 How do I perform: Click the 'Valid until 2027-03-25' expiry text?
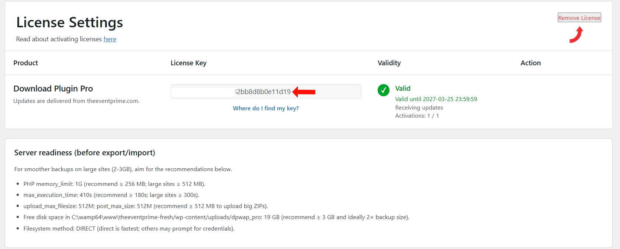point(436,99)
